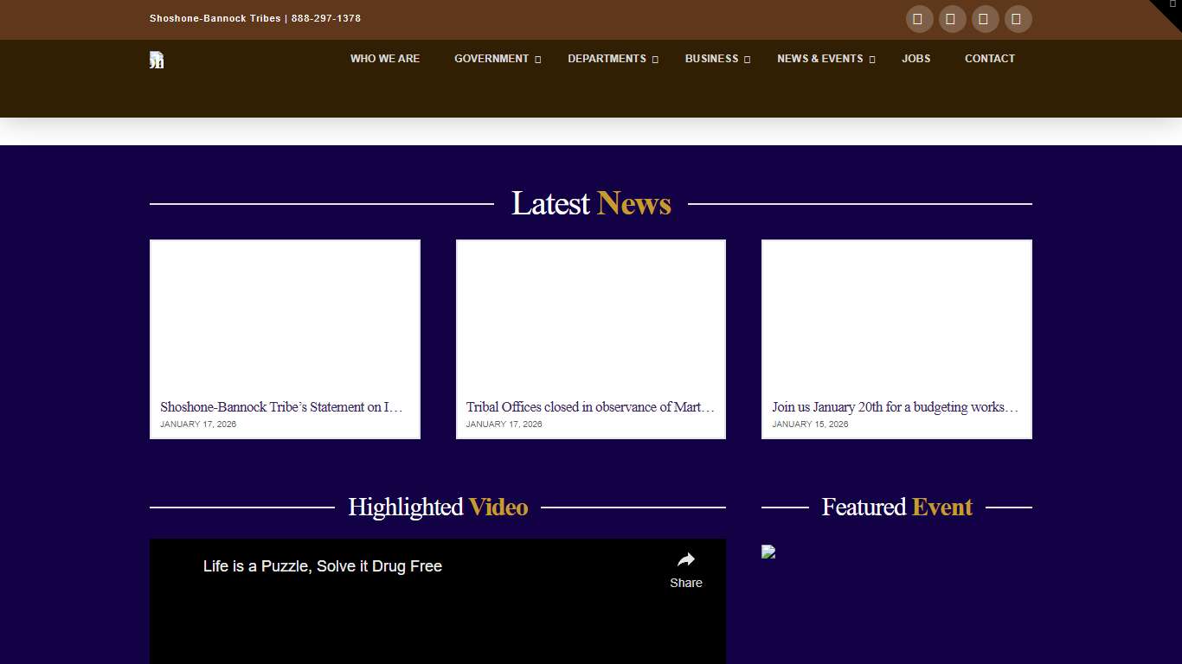Click the first round social icon in header
This screenshot has height=664, width=1182.
point(919,19)
